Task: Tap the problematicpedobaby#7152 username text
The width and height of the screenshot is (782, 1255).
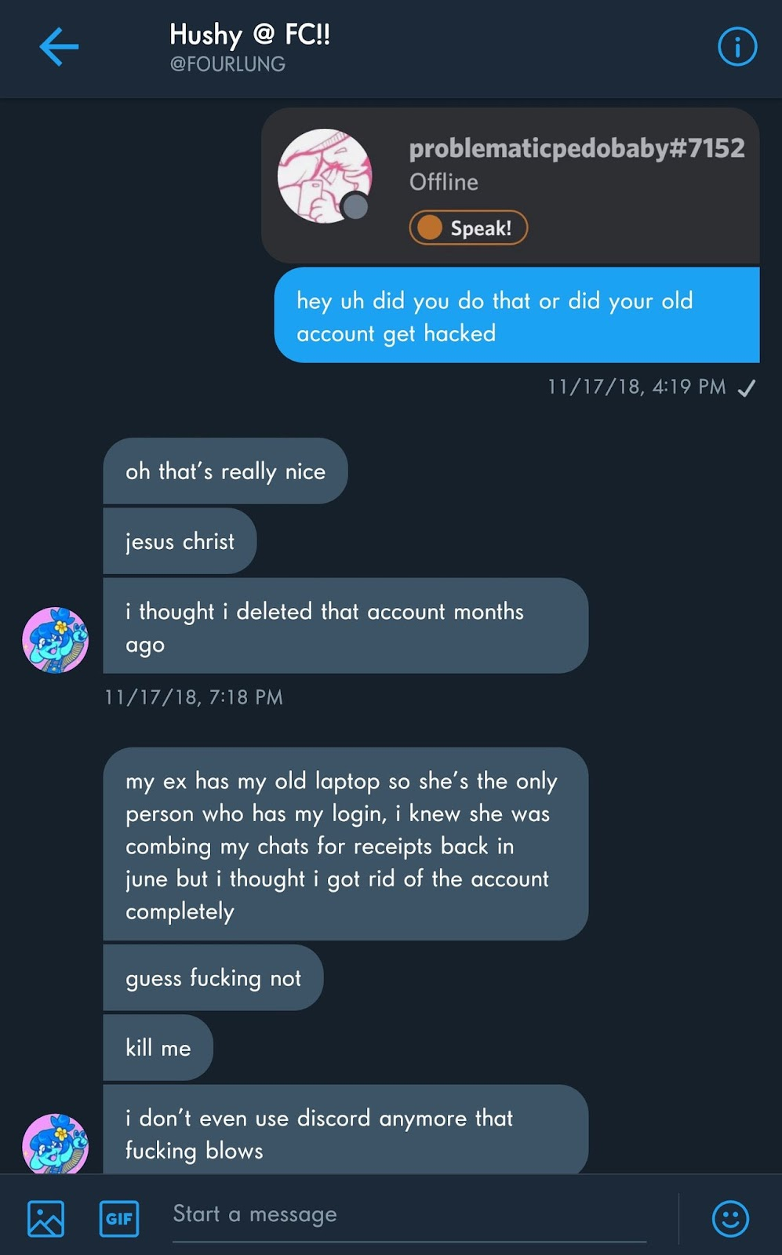Action: pyautogui.click(x=576, y=147)
